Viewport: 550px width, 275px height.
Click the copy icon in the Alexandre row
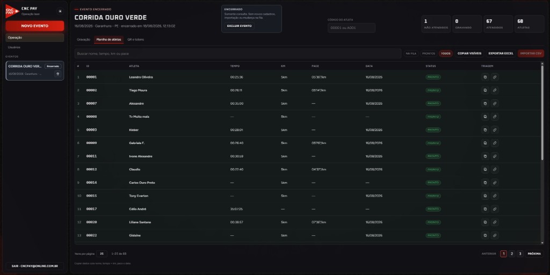click(x=485, y=104)
